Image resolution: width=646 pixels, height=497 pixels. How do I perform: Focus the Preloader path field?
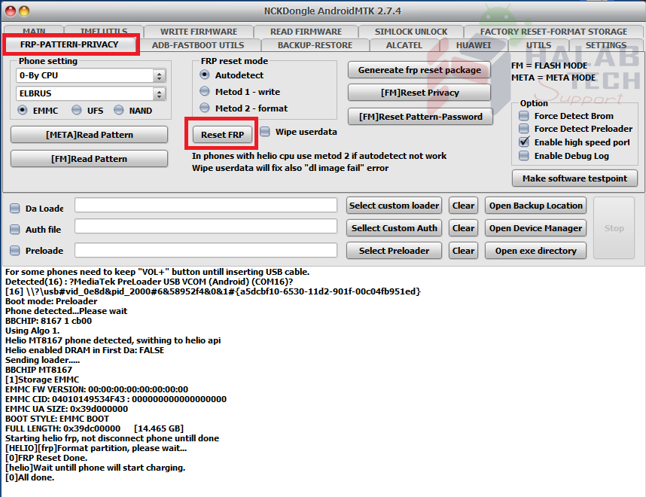[206, 251]
